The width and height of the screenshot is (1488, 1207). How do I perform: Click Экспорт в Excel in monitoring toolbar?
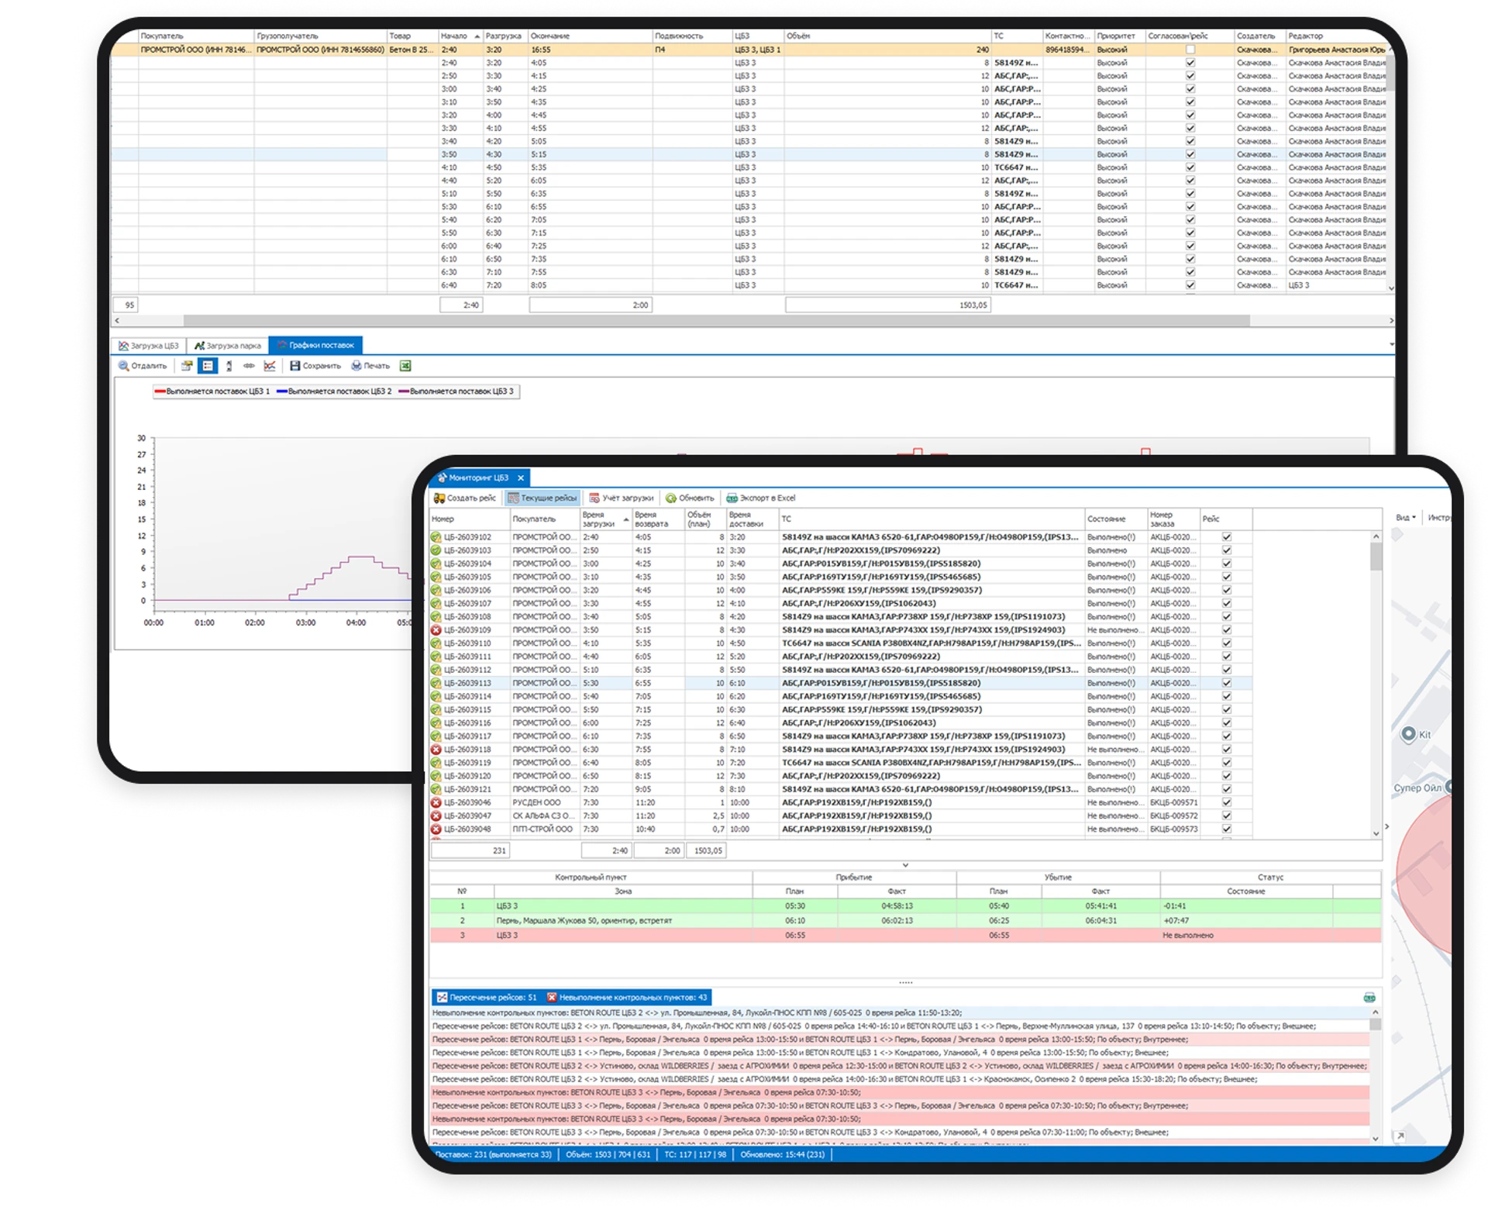(761, 498)
